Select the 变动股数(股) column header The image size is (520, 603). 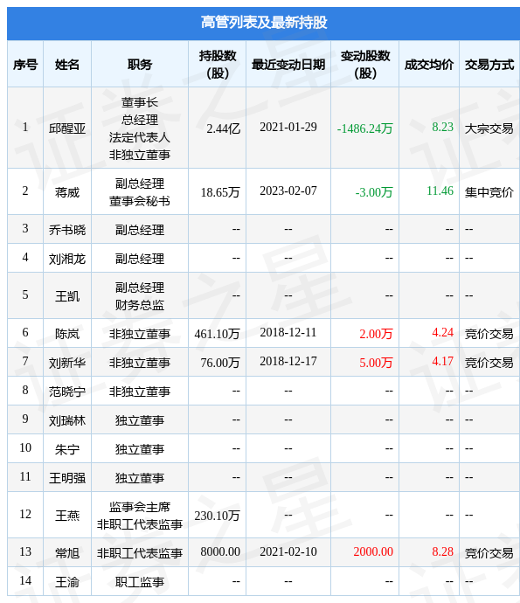(365, 64)
